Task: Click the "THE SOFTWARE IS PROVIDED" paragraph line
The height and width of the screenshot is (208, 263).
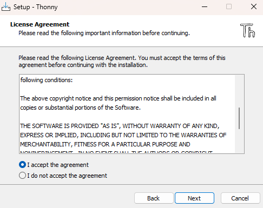Action: (120, 126)
